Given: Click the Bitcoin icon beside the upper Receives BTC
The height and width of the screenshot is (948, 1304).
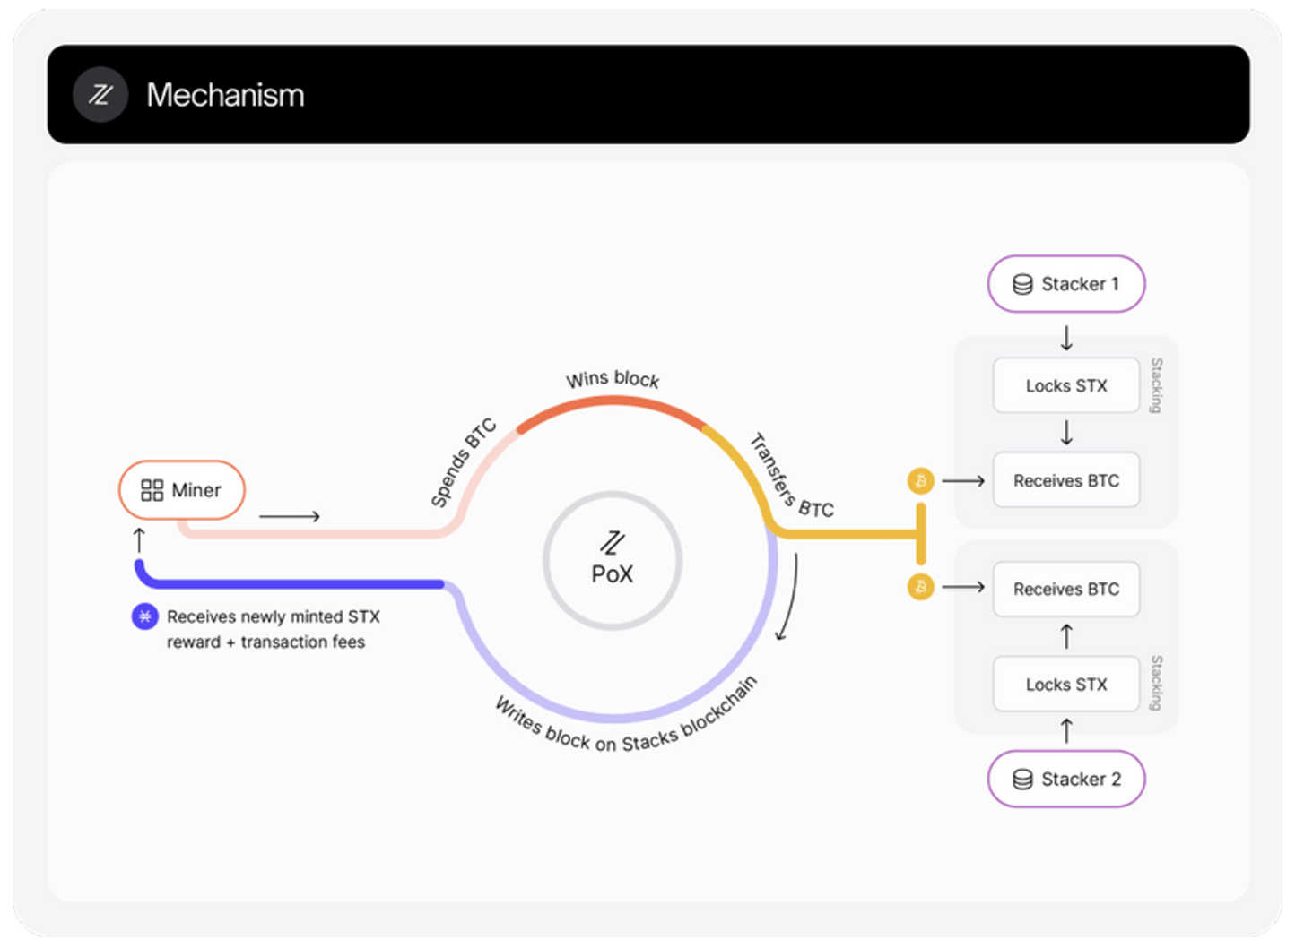Looking at the screenshot, I should 920,481.
